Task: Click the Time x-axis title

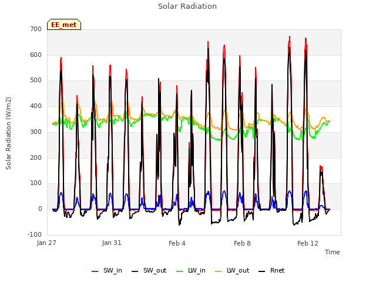Action: coord(333,252)
